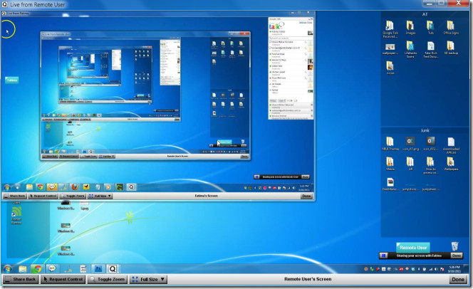Open Photoshop on the remote taskbar

click(x=98, y=268)
